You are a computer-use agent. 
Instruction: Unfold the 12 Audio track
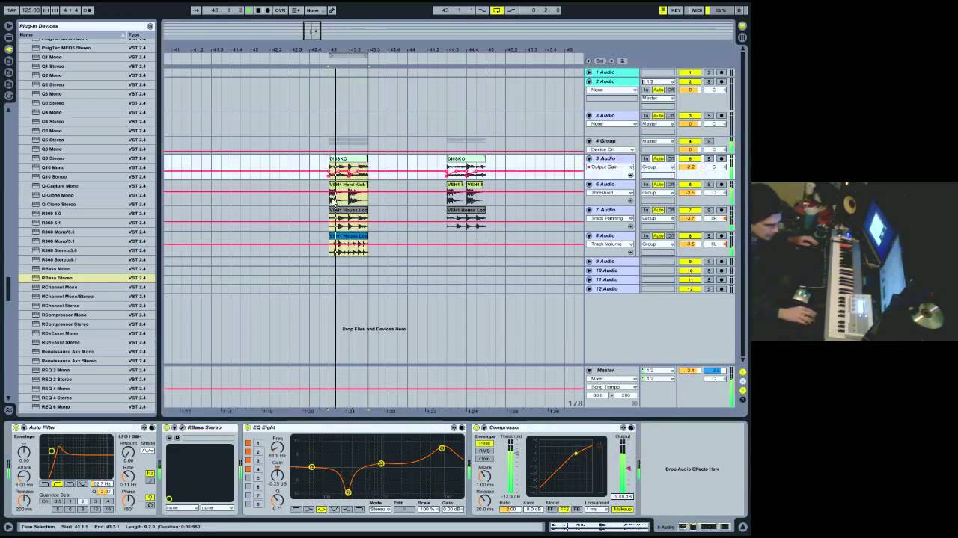tap(589, 288)
